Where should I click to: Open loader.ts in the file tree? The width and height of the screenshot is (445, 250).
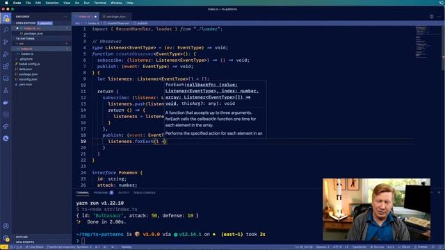tap(42, 54)
